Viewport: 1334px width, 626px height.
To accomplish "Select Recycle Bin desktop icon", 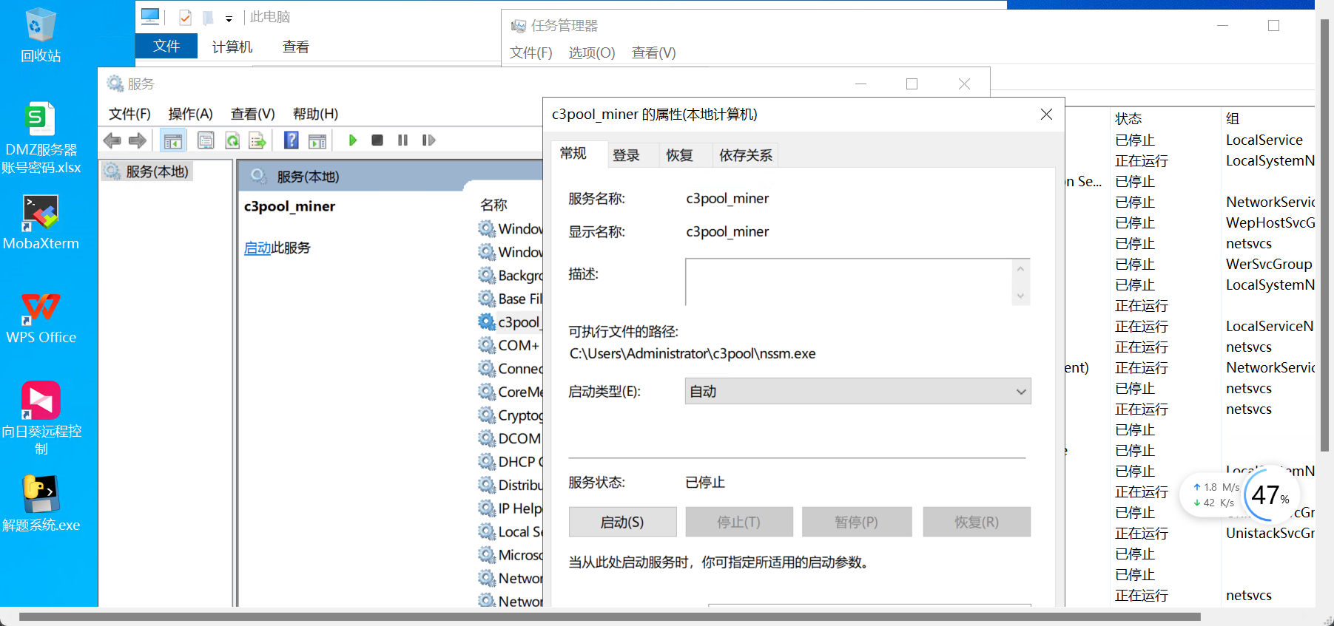I will (x=41, y=35).
